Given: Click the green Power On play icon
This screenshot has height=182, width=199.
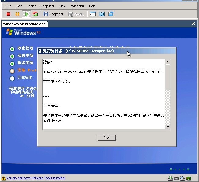Looking at the screenshot, I should tap(26, 14).
